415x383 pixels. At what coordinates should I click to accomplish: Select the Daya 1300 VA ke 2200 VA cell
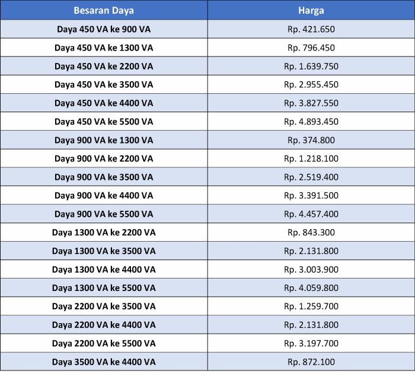point(104,232)
